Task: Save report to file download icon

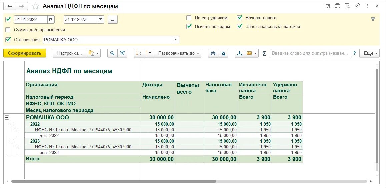Action: coord(240,53)
